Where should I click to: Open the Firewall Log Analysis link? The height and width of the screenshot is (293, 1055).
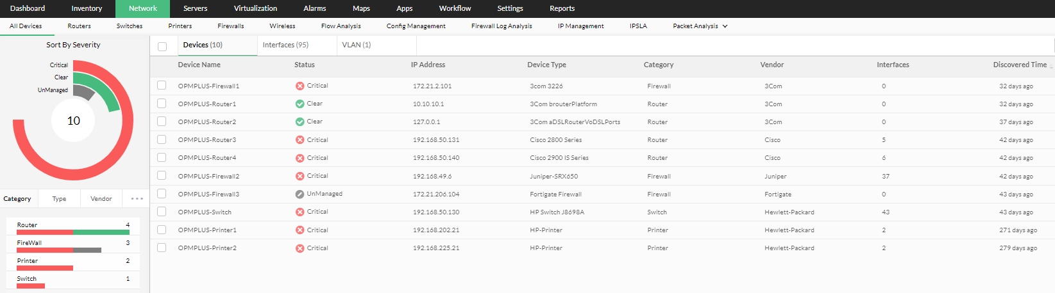tap(502, 26)
